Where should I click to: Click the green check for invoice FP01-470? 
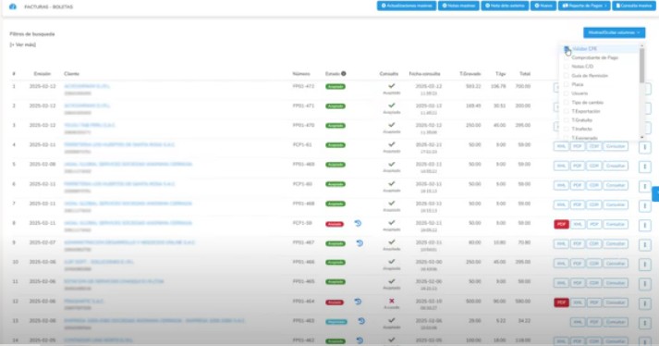tap(392, 125)
